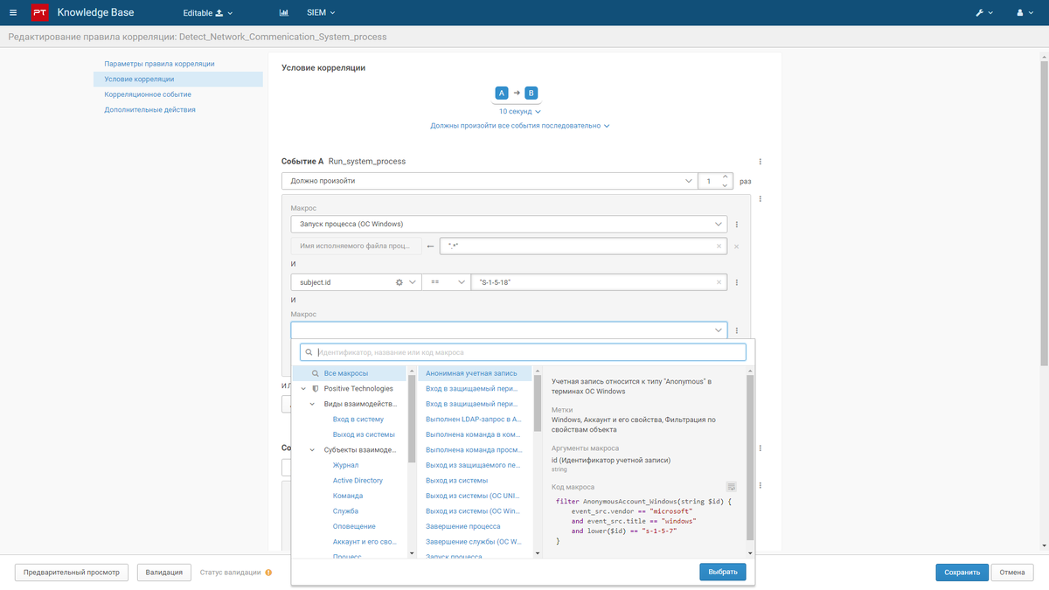
Task: Open Параметры правила корреляции section
Action: point(159,64)
